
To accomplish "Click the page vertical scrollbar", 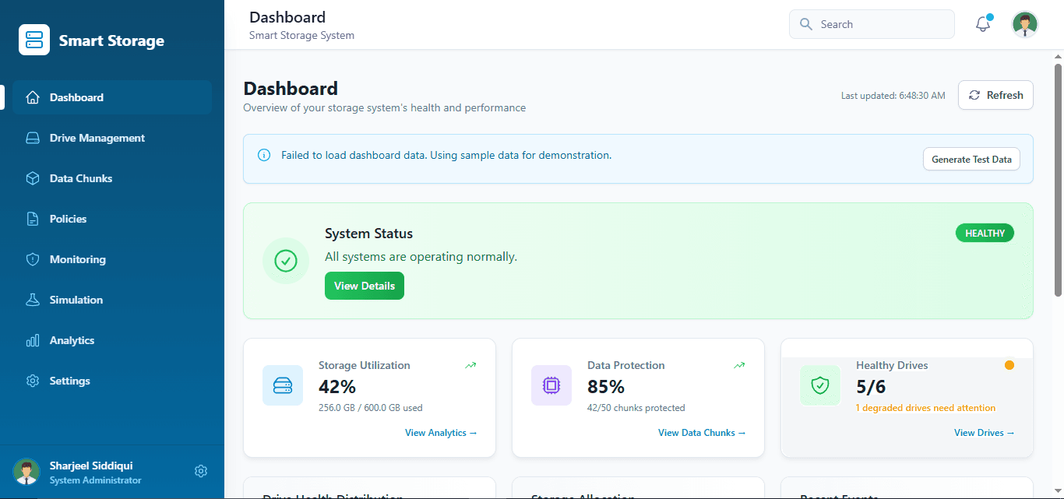I will [1058, 179].
